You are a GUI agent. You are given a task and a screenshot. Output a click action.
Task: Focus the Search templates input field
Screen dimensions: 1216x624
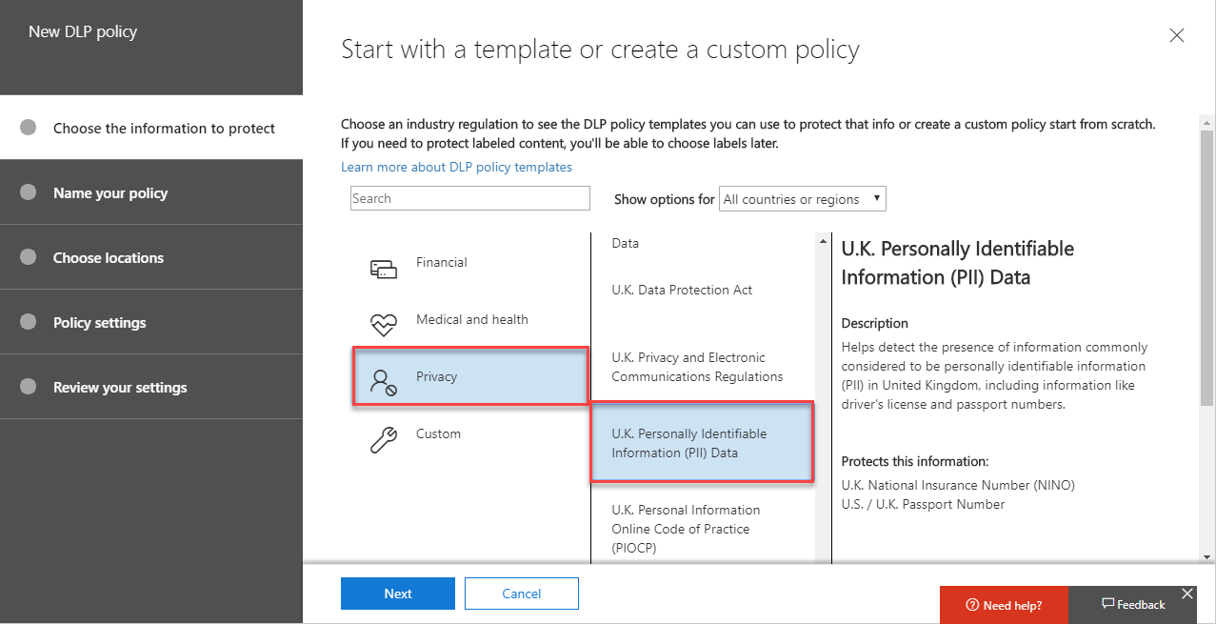coord(470,198)
